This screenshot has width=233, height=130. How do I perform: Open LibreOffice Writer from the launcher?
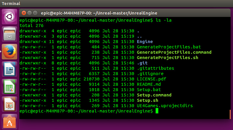[9, 69]
